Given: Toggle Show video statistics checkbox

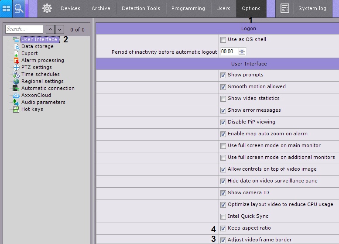Looking at the screenshot, I should pos(223,99).
